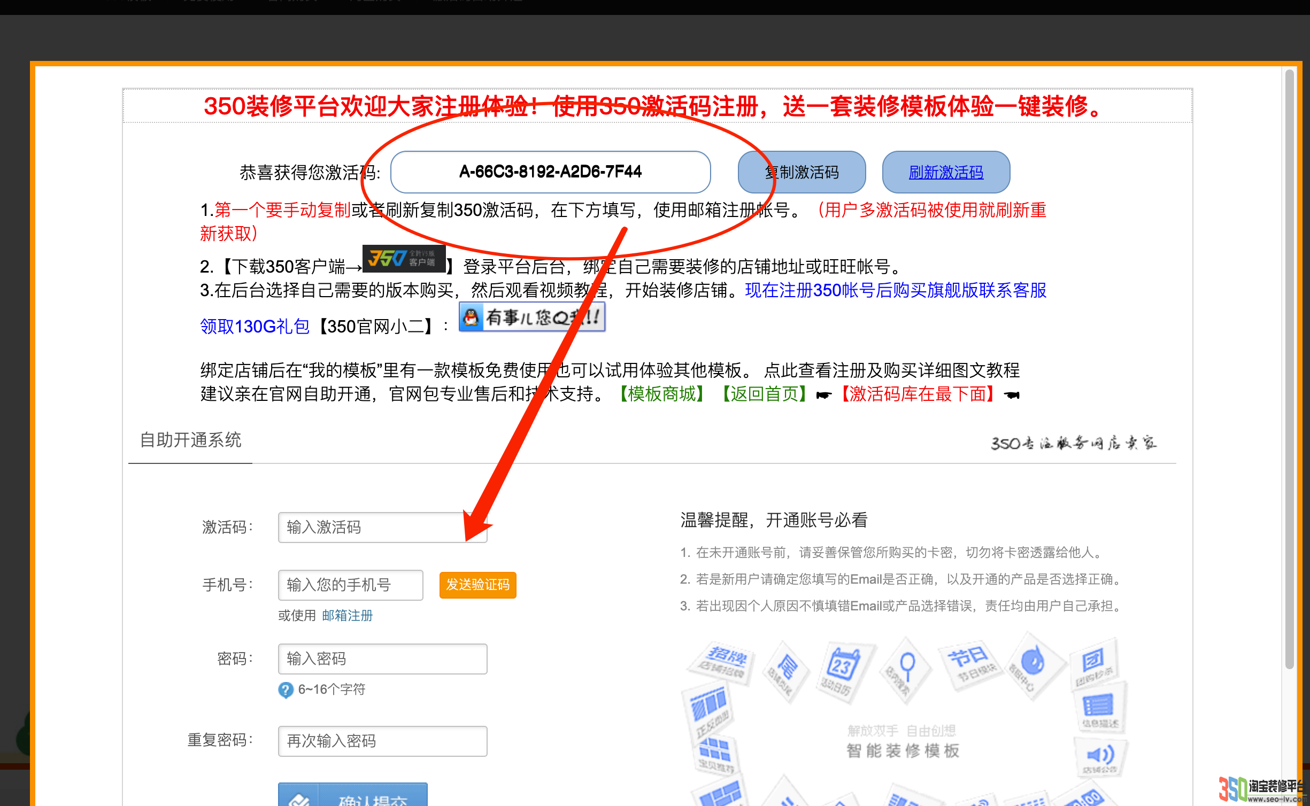Focus the 输入激活码 input field

point(382,528)
